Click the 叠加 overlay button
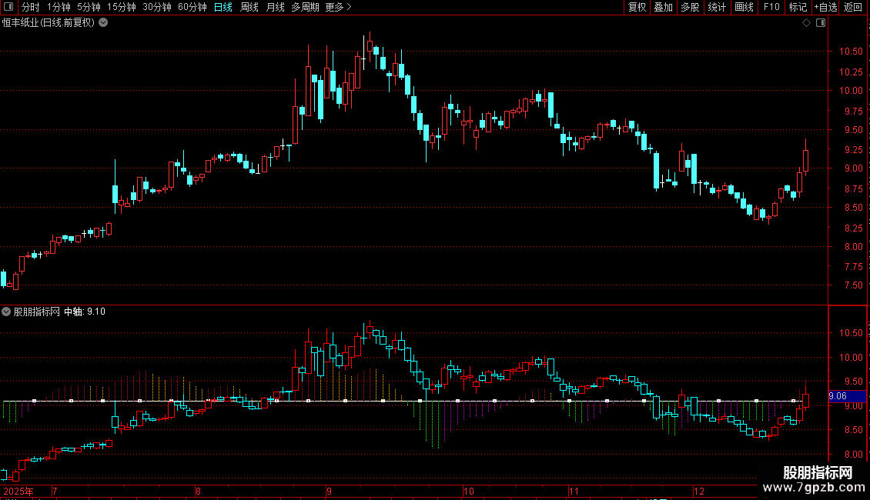This screenshot has width=870, height=500. [663, 7]
